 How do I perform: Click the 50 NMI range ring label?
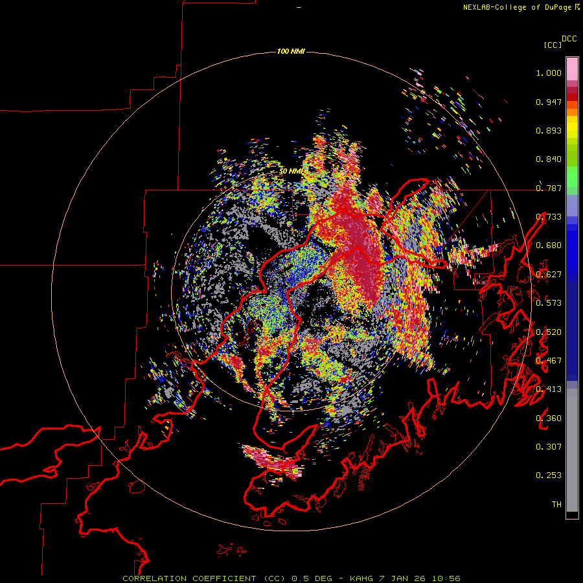(291, 171)
